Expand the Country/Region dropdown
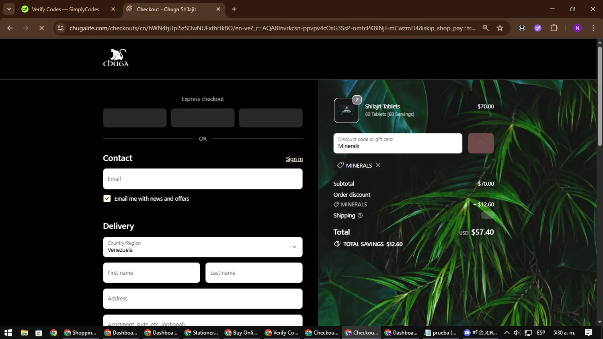This screenshot has width=603, height=339. (x=203, y=247)
